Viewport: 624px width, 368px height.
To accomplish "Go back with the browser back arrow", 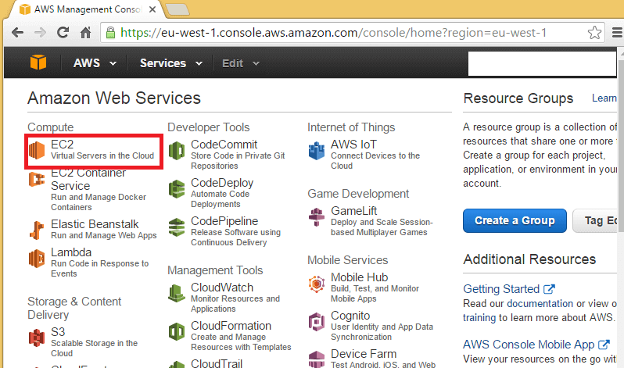I will [x=17, y=32].
